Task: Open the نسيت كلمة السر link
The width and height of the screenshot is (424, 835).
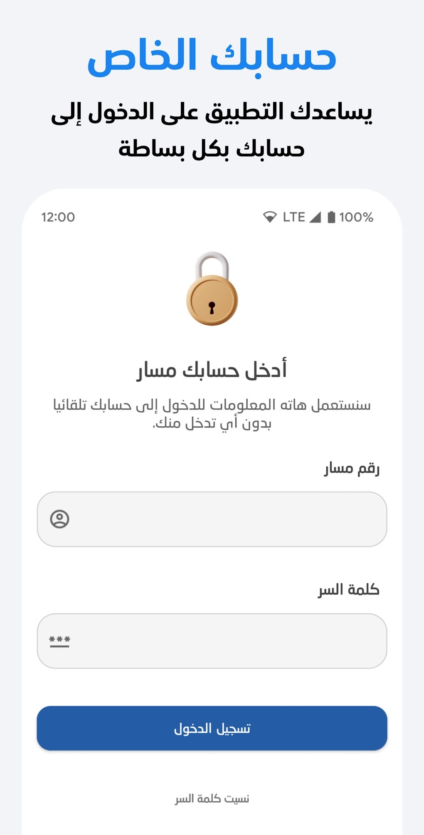Action: [212, 798]
